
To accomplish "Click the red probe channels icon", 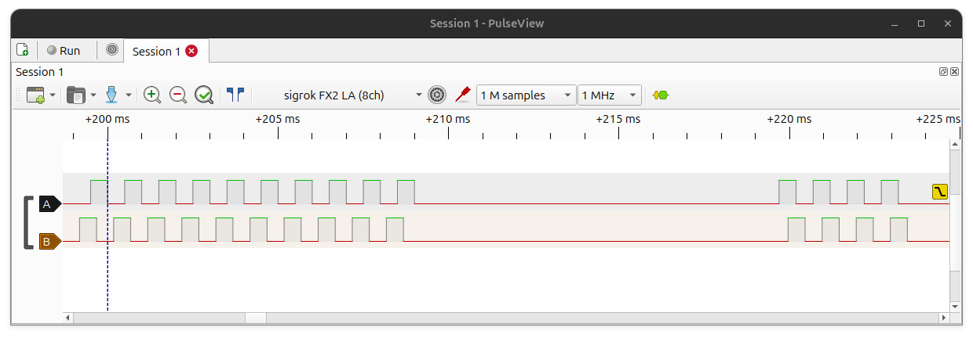I will pyautogui.click(x=463, y=95).
